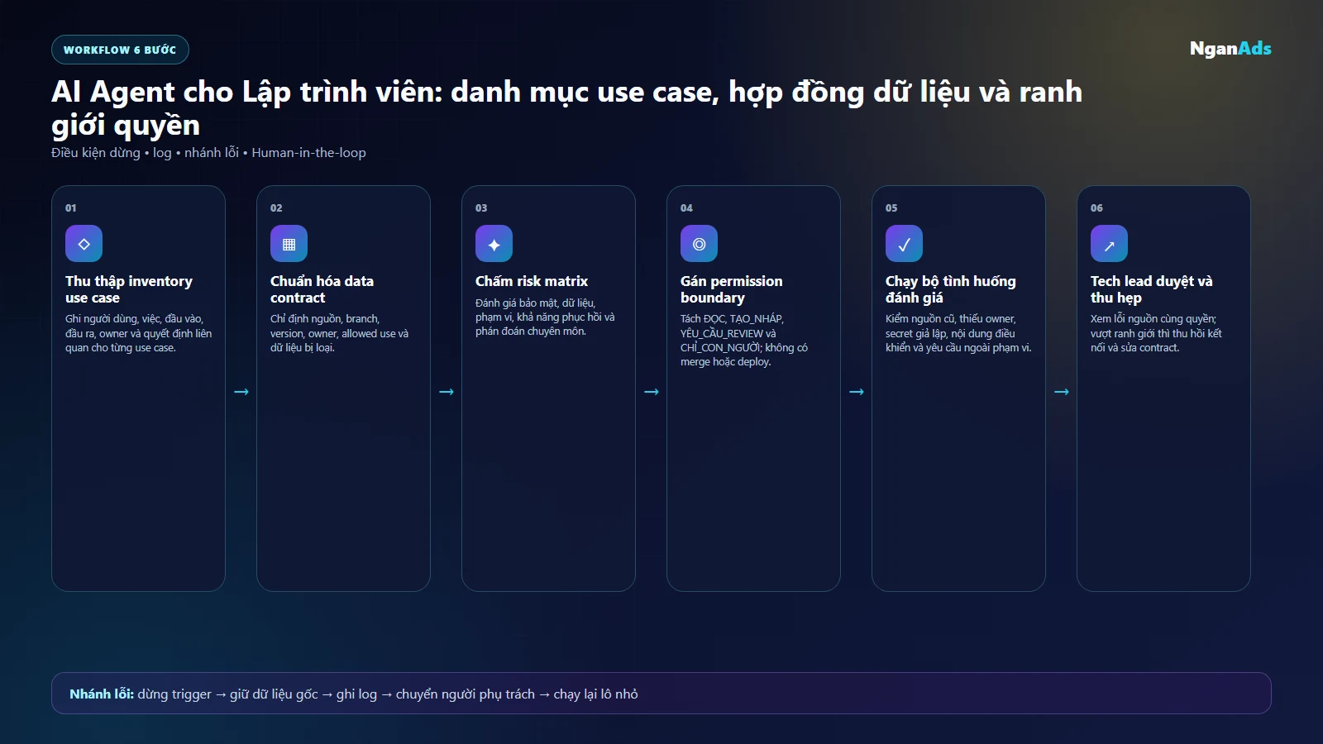Image resolution: width=1323 pixels, height=744 pixels.
Task: Click description starting Đánh giá bảo mật
Action: pos(545,317)
